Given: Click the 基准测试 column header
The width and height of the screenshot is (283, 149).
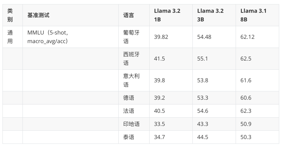Looking at the screenshot, I should click(38, 15).
